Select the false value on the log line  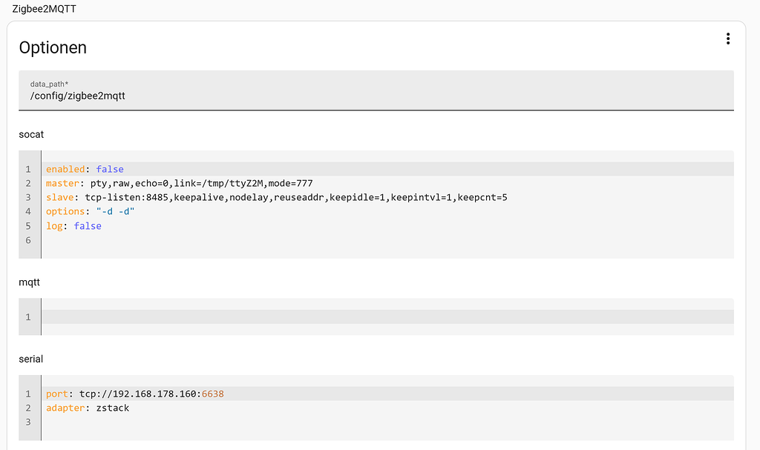pos(87,225)
